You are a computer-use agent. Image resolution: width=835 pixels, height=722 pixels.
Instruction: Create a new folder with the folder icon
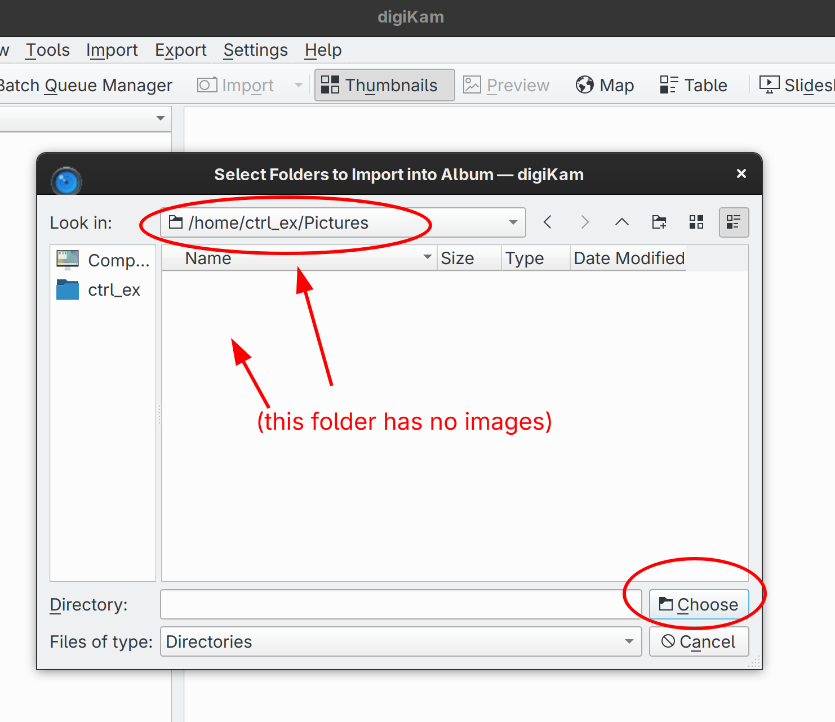659,222
